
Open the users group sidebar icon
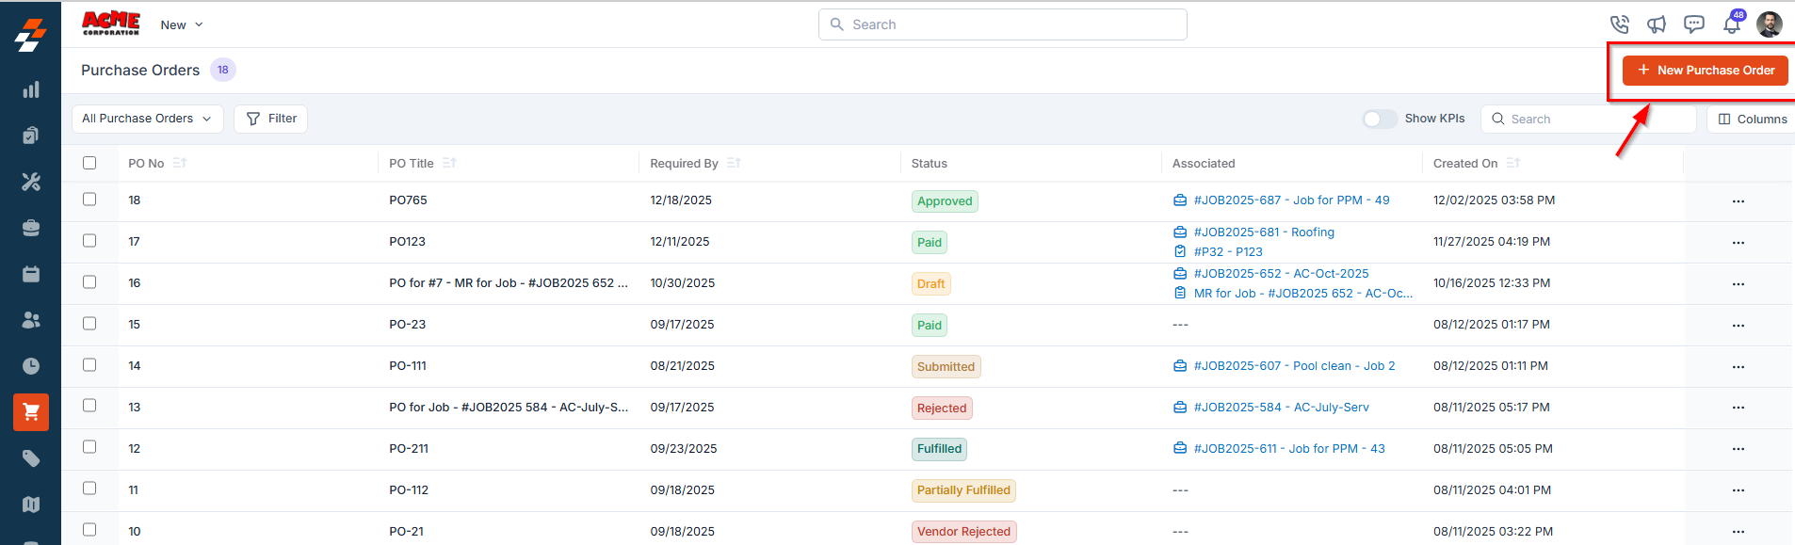tap(31, 320)
